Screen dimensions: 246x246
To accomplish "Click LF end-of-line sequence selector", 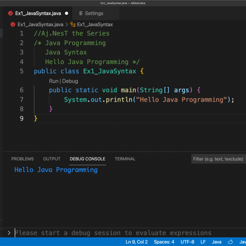I will [x=203, y=242].
